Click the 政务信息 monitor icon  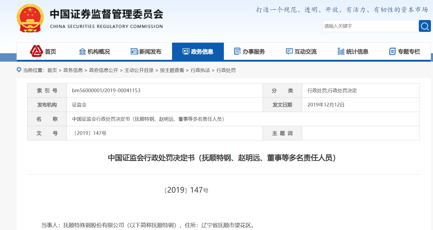click(186, 51)
